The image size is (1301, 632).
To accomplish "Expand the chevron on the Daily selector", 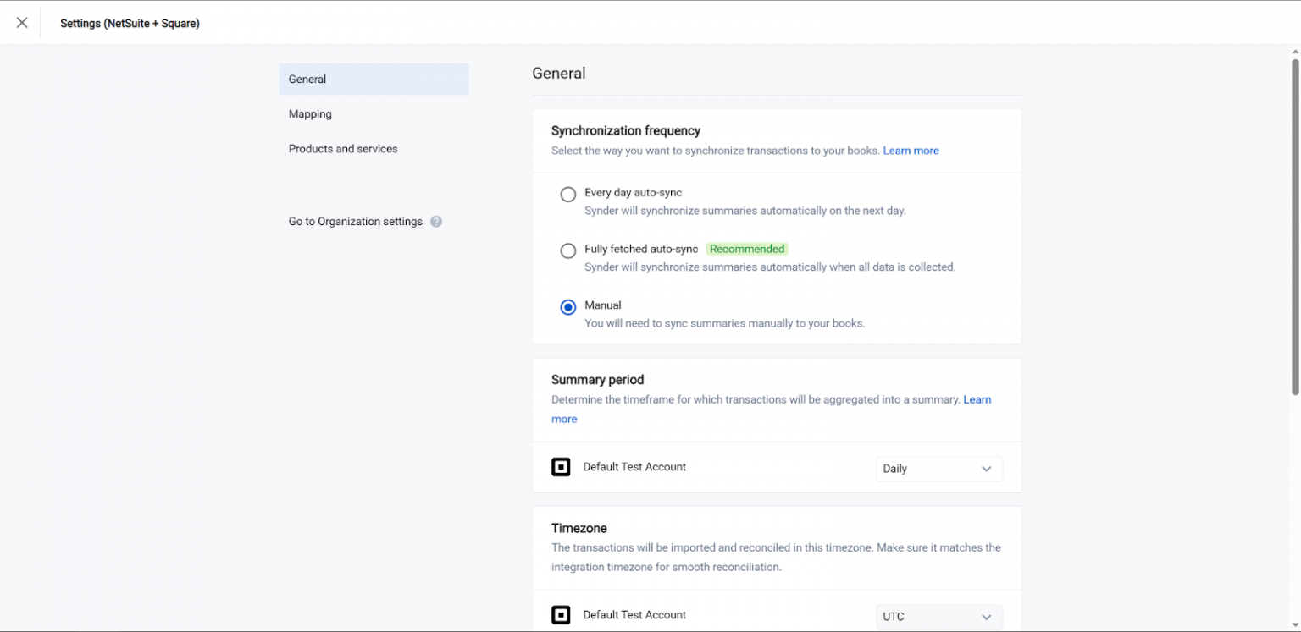I will (985, 468).
